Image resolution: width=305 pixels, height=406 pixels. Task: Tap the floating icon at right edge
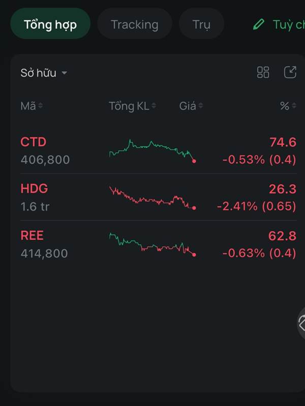(x=301, y=323)
